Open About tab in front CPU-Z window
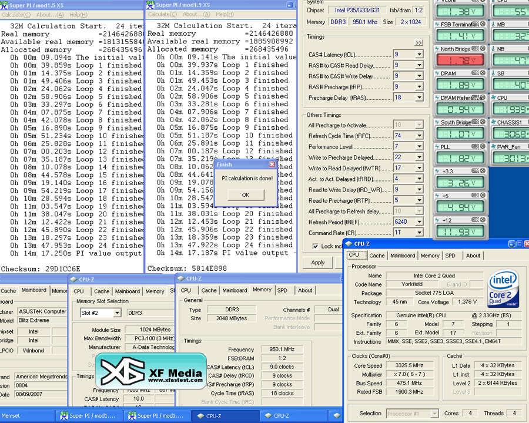 tap(473, 256)
